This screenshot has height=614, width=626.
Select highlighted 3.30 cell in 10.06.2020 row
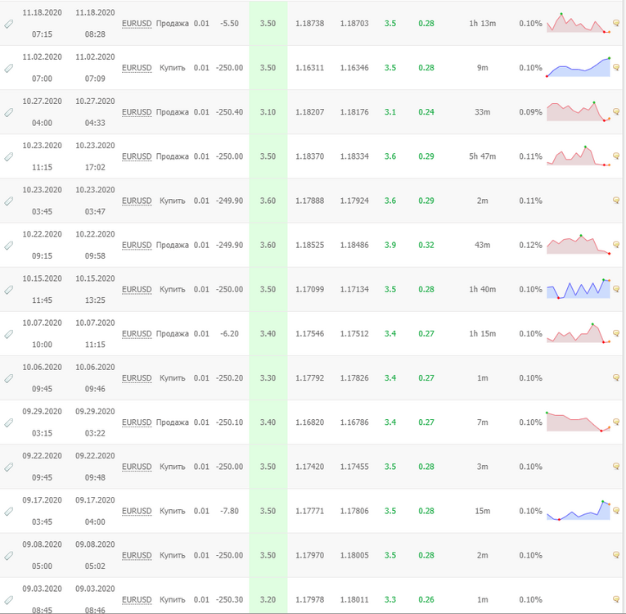tap(268, 378)
